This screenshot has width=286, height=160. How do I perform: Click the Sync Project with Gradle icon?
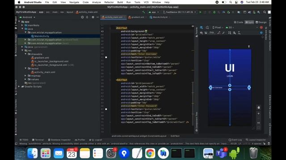pos(249,12)
